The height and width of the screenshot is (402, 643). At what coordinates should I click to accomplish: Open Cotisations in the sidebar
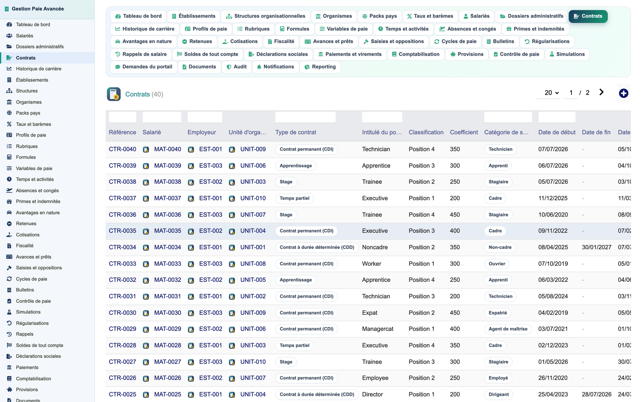(x=47, y=235)
